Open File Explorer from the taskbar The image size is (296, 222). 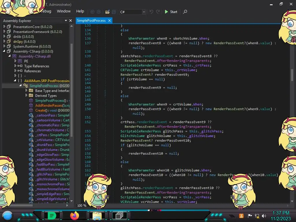(x=97, y=216)
